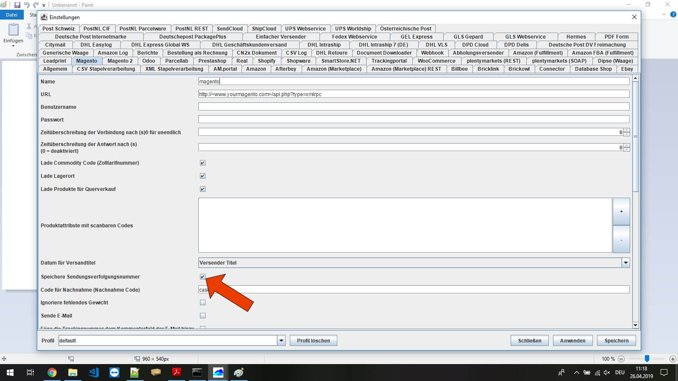Screen dimensions: 678x381
Task: Switch to Magento 2 tab
Action: click(120, 61)
